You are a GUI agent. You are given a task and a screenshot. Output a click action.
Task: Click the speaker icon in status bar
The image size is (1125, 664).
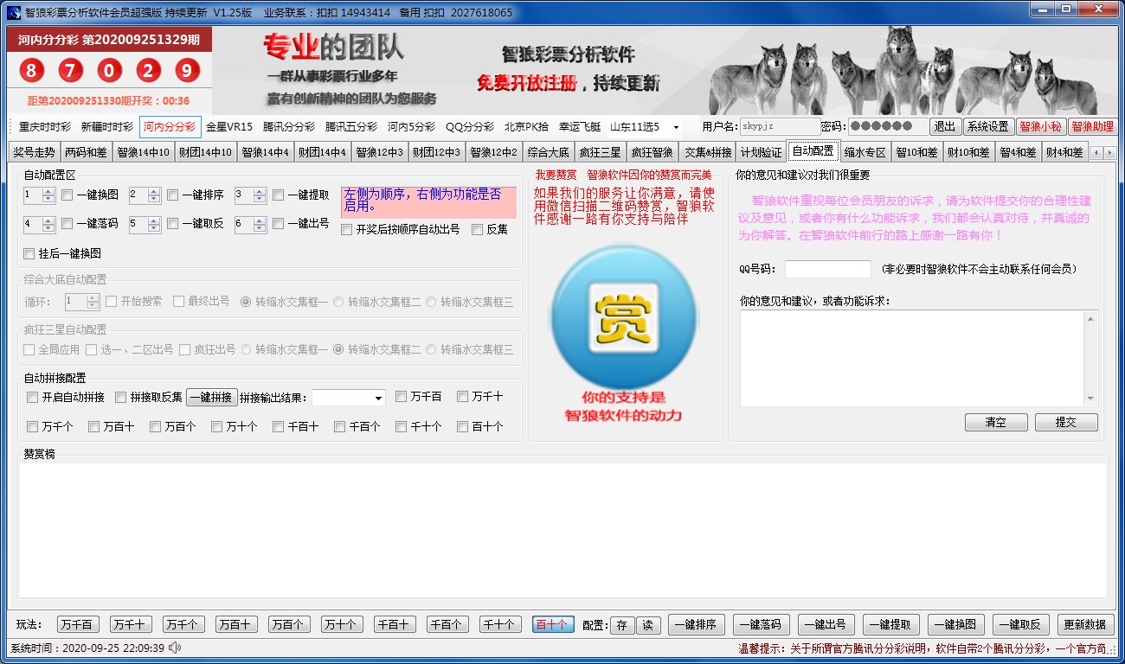[x=175, y=648]
